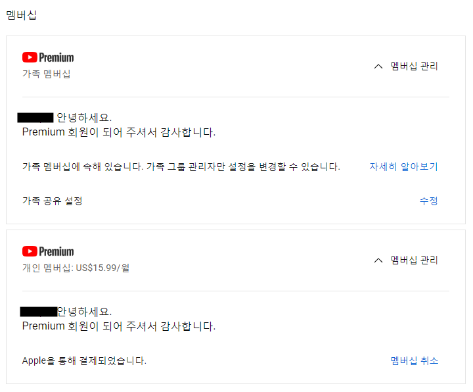The height and width of the screenshot is (392, 473).
Task: Click 수정 next to 가족 공유 설정
Action: click(x=428, y=201)
